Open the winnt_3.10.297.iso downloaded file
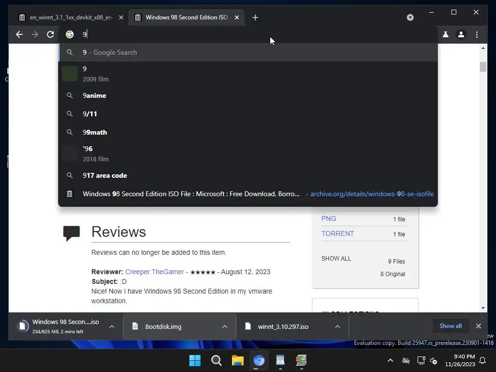The image size is (496, 372). point(283,326)
